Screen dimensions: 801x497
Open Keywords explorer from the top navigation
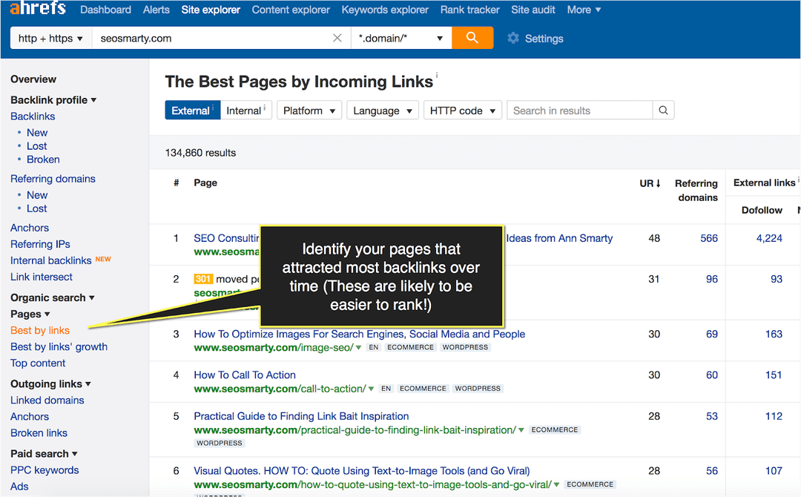click(384, 10)
